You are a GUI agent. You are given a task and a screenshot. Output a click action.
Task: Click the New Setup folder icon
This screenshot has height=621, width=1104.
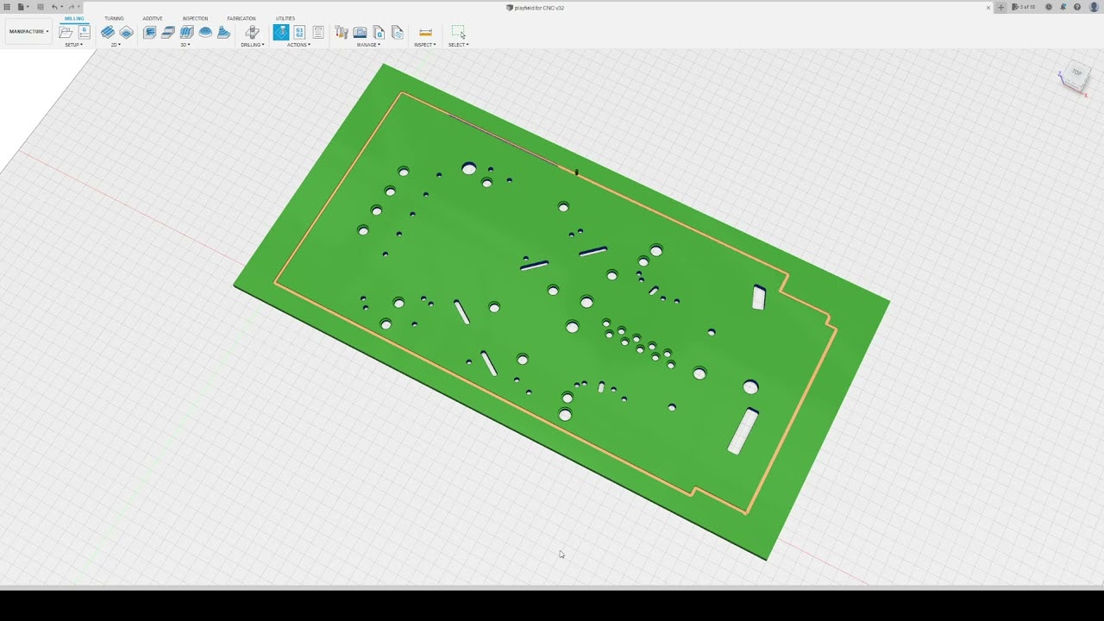(66, 33)
